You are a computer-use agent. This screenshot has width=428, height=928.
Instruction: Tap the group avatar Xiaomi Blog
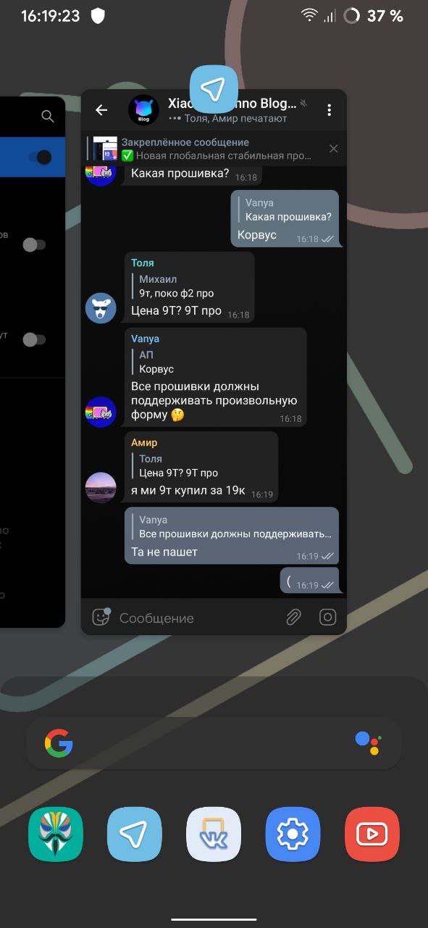143,110
